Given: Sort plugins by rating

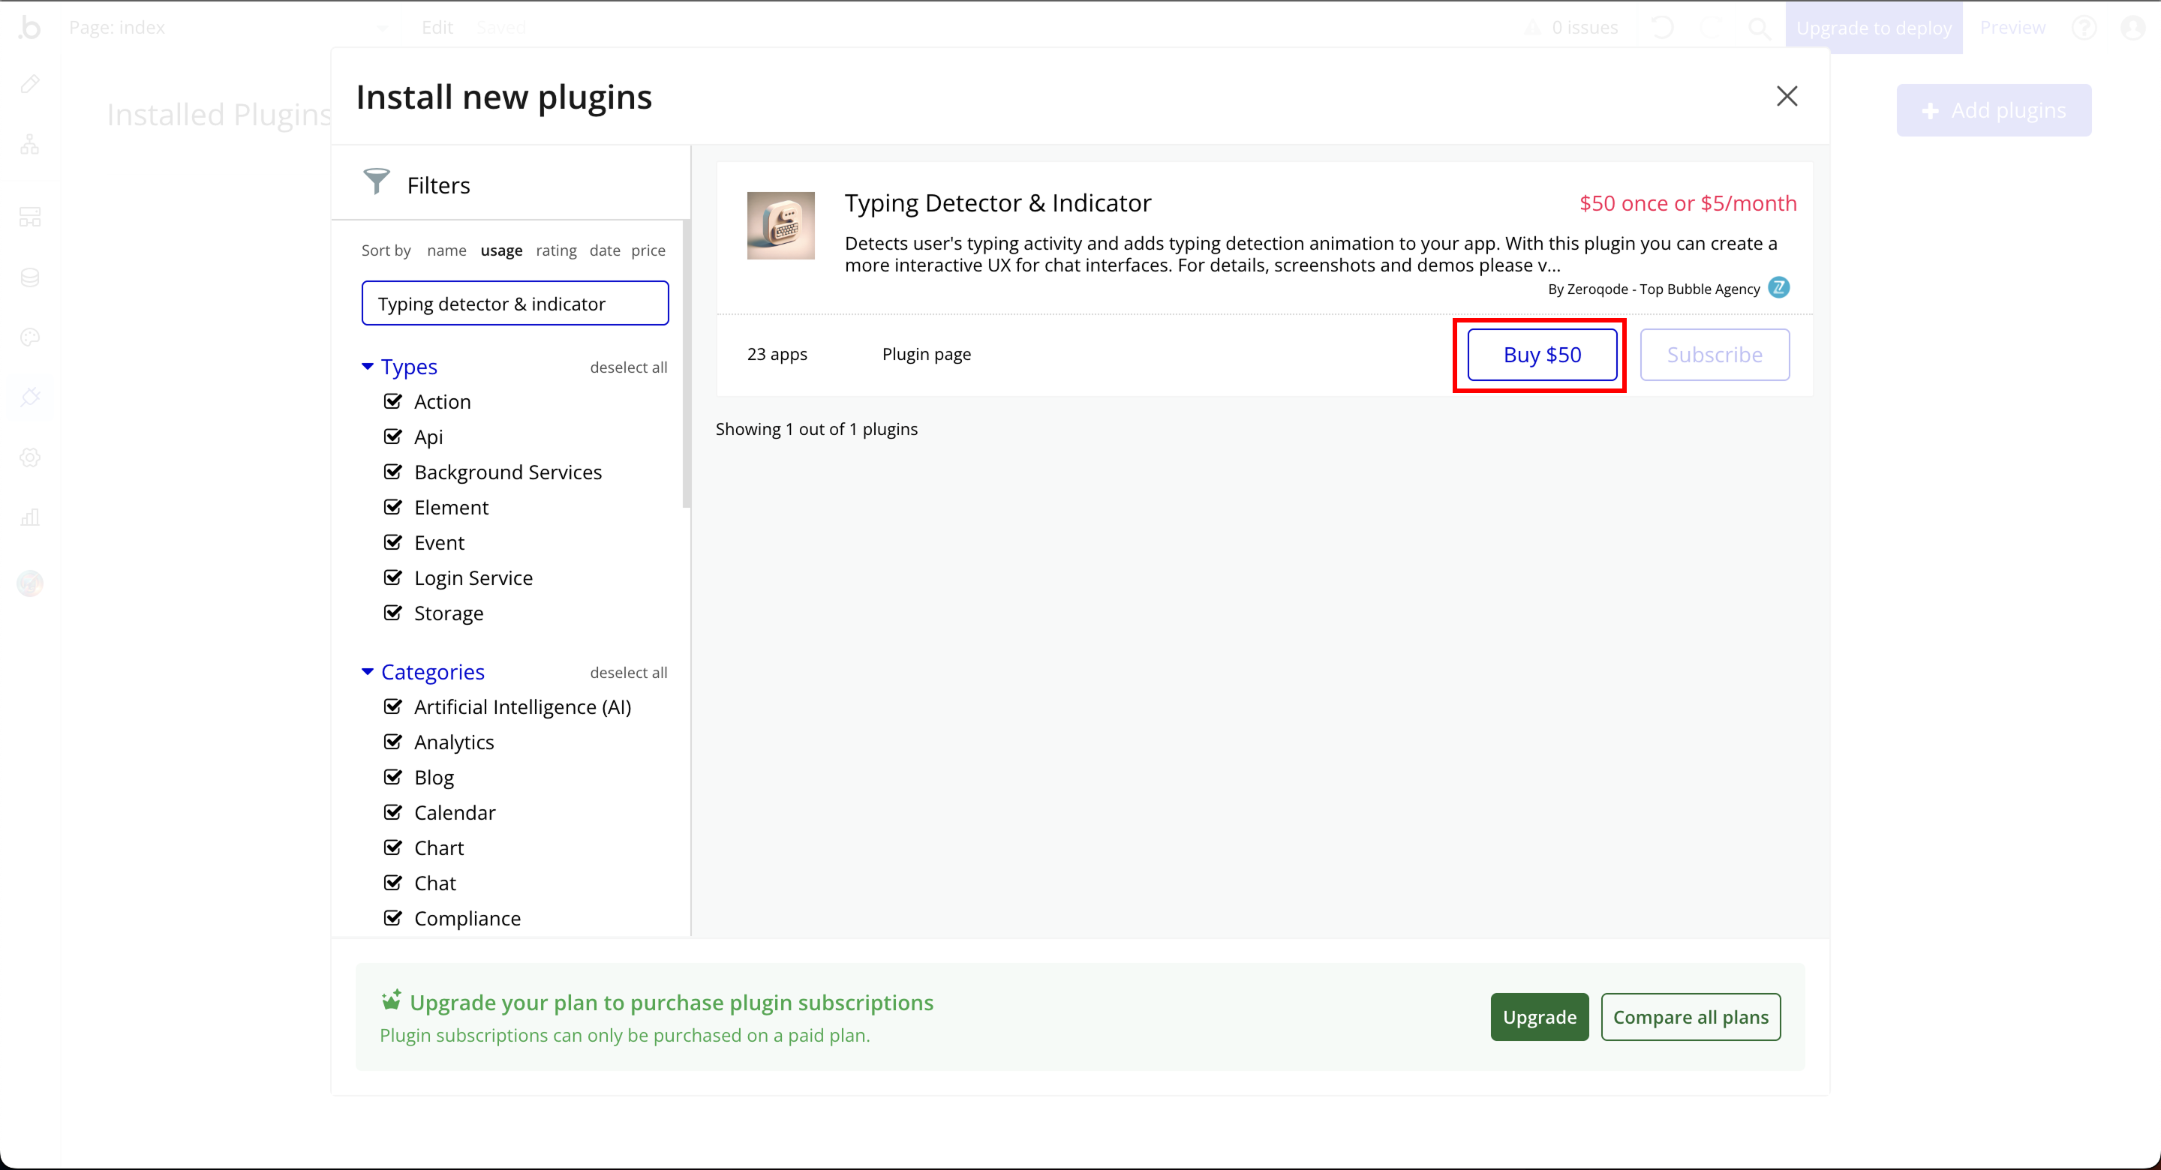Looking at the screenshot, I should click(556, 250).
